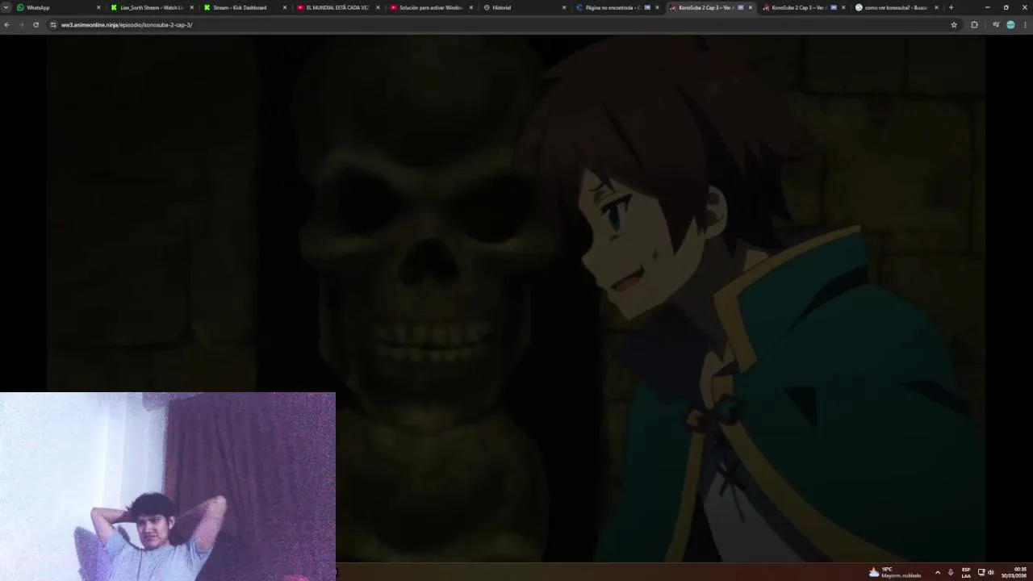This screenshot has height=581, width=1033.
Task: Switch to Lian_Sorth Stream tab
Action: point(151,7)
